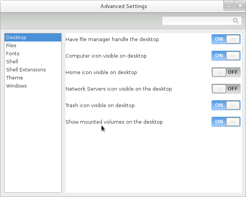The height and width of the screenshot is (197, 246).
Task: Turn off Trash icon on desktop
Action: click(226, 105)
